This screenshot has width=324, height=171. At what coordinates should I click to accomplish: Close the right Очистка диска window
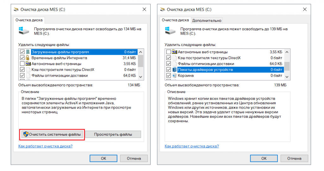pyautogui.click(x=305, y=9)
